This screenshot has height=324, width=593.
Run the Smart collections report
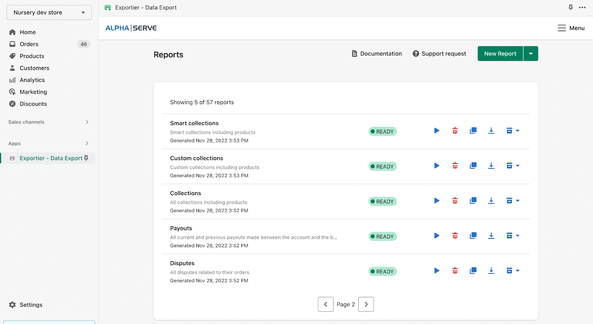point(437,130)
